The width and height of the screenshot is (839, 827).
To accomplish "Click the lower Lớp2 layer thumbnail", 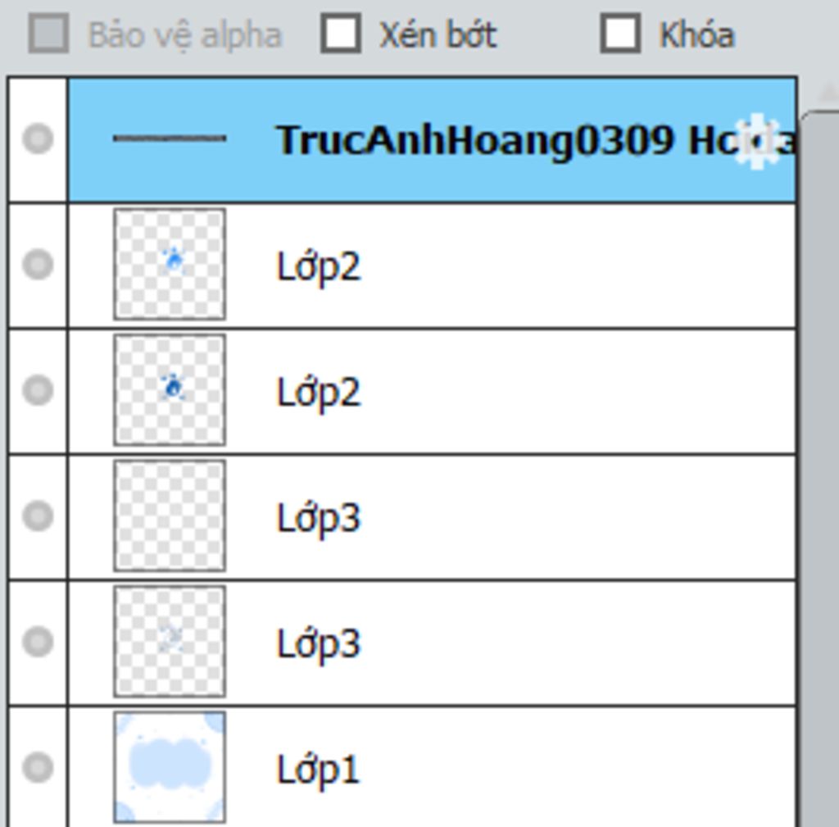I will (x=169, y=389).
